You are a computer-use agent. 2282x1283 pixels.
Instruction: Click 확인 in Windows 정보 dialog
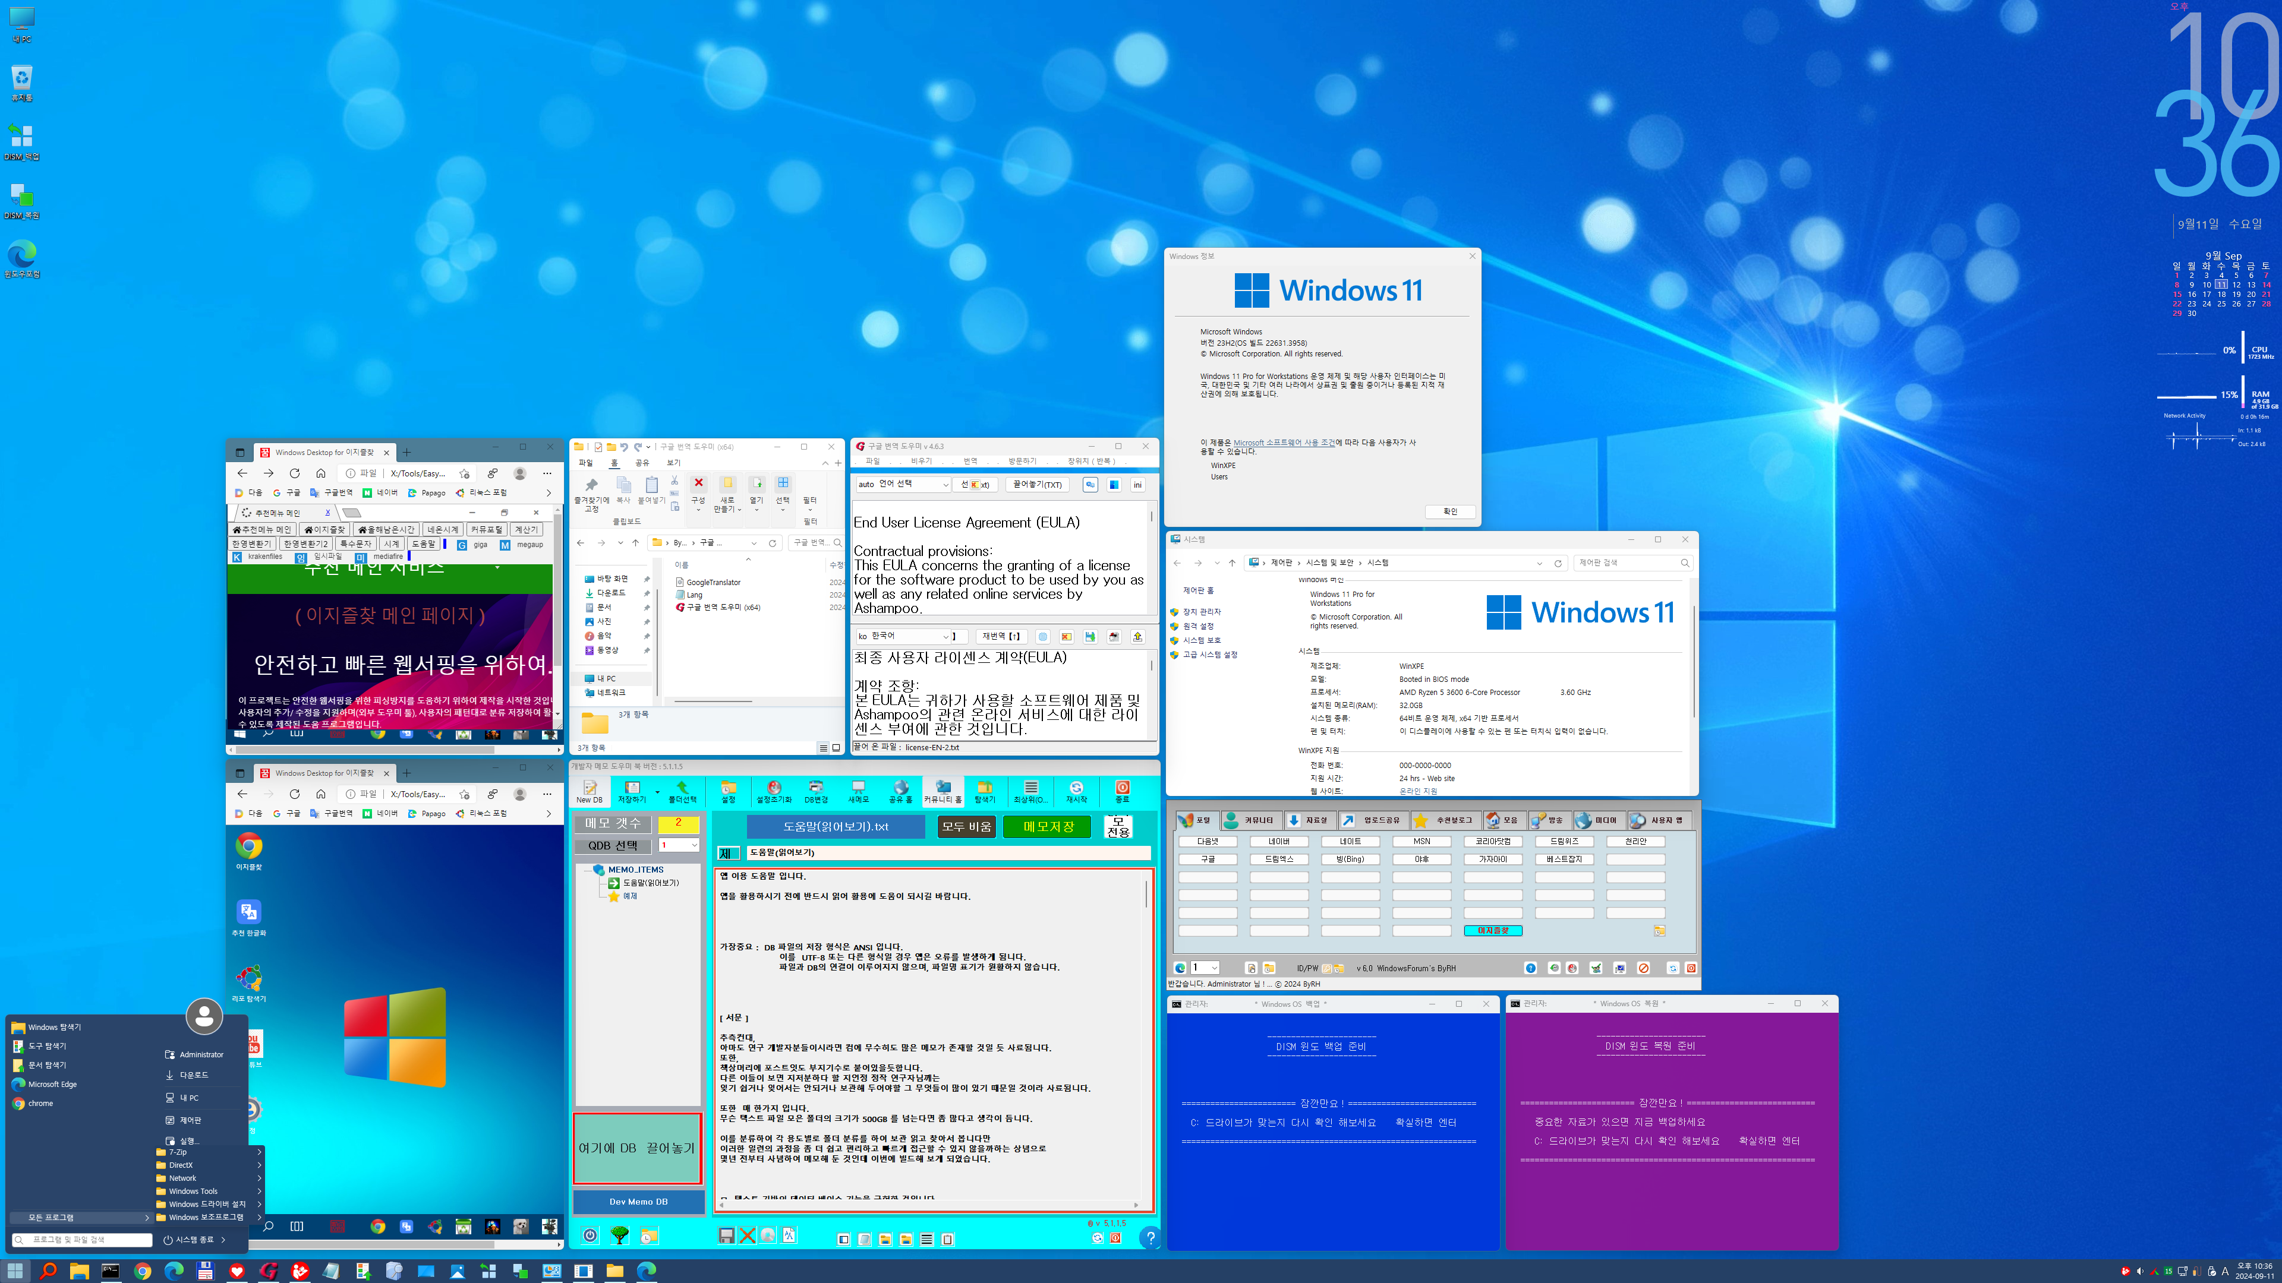1450,512
